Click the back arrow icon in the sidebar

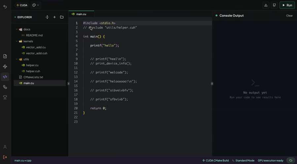(x=5, y=7)
